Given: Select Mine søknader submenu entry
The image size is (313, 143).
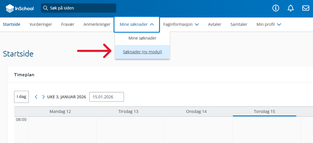Looking at the screenshot, I should 142,38.
